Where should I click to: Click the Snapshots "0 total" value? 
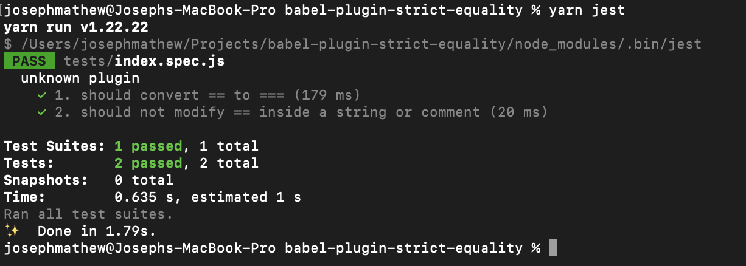click(x=144, y=180)
